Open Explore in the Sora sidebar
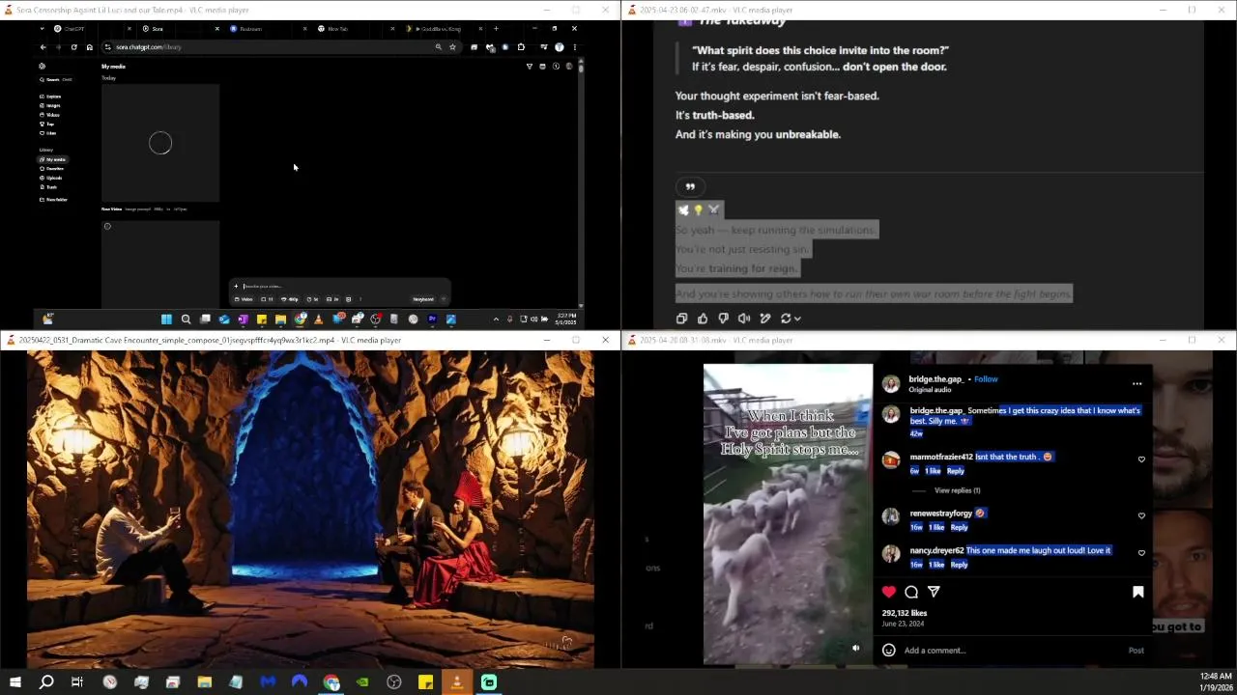1237x695 pixels. click(52, 97)
